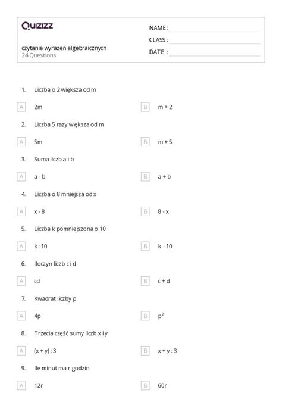The width and height of the screenshot is (282, 399).
Task: Select checkbox B for answer m + 2
Action: click(145, 107)
